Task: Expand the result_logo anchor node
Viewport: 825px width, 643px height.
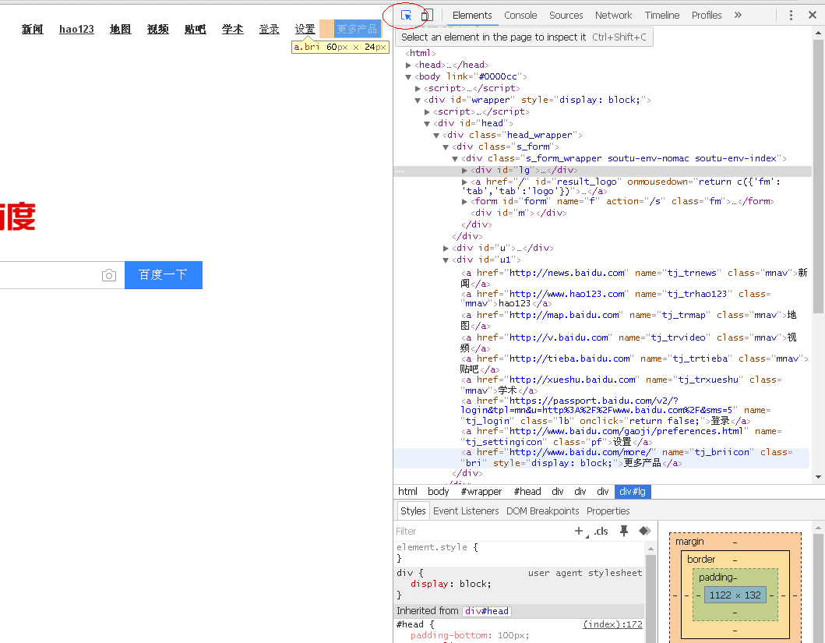Action: pyautogui.click(x=464, y=182)
